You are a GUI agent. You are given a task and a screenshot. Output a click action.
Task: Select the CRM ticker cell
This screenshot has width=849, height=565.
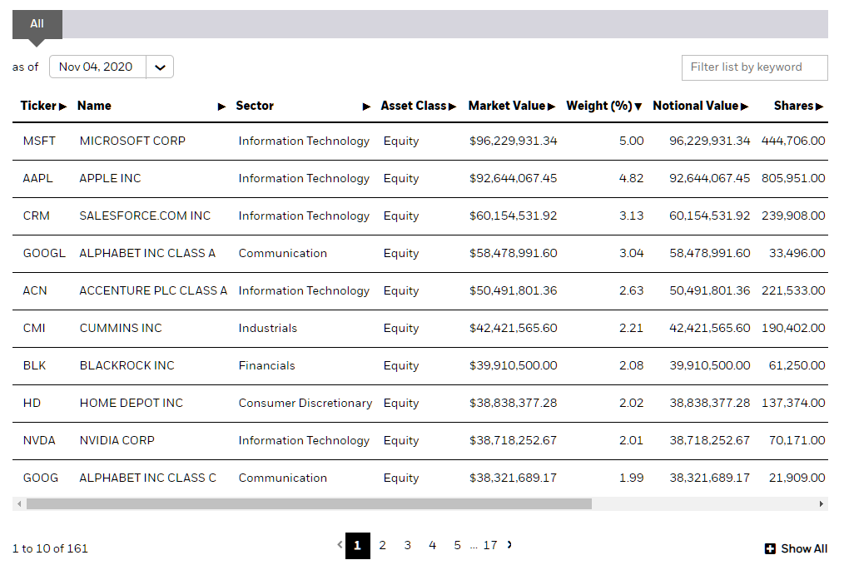point(37,216)
